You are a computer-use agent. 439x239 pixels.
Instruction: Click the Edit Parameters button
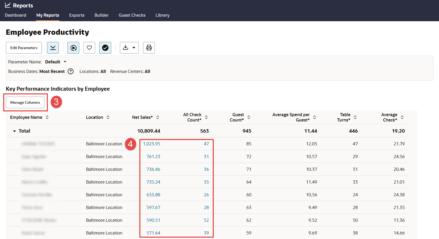pyautogui.click(x=24, y=48)
